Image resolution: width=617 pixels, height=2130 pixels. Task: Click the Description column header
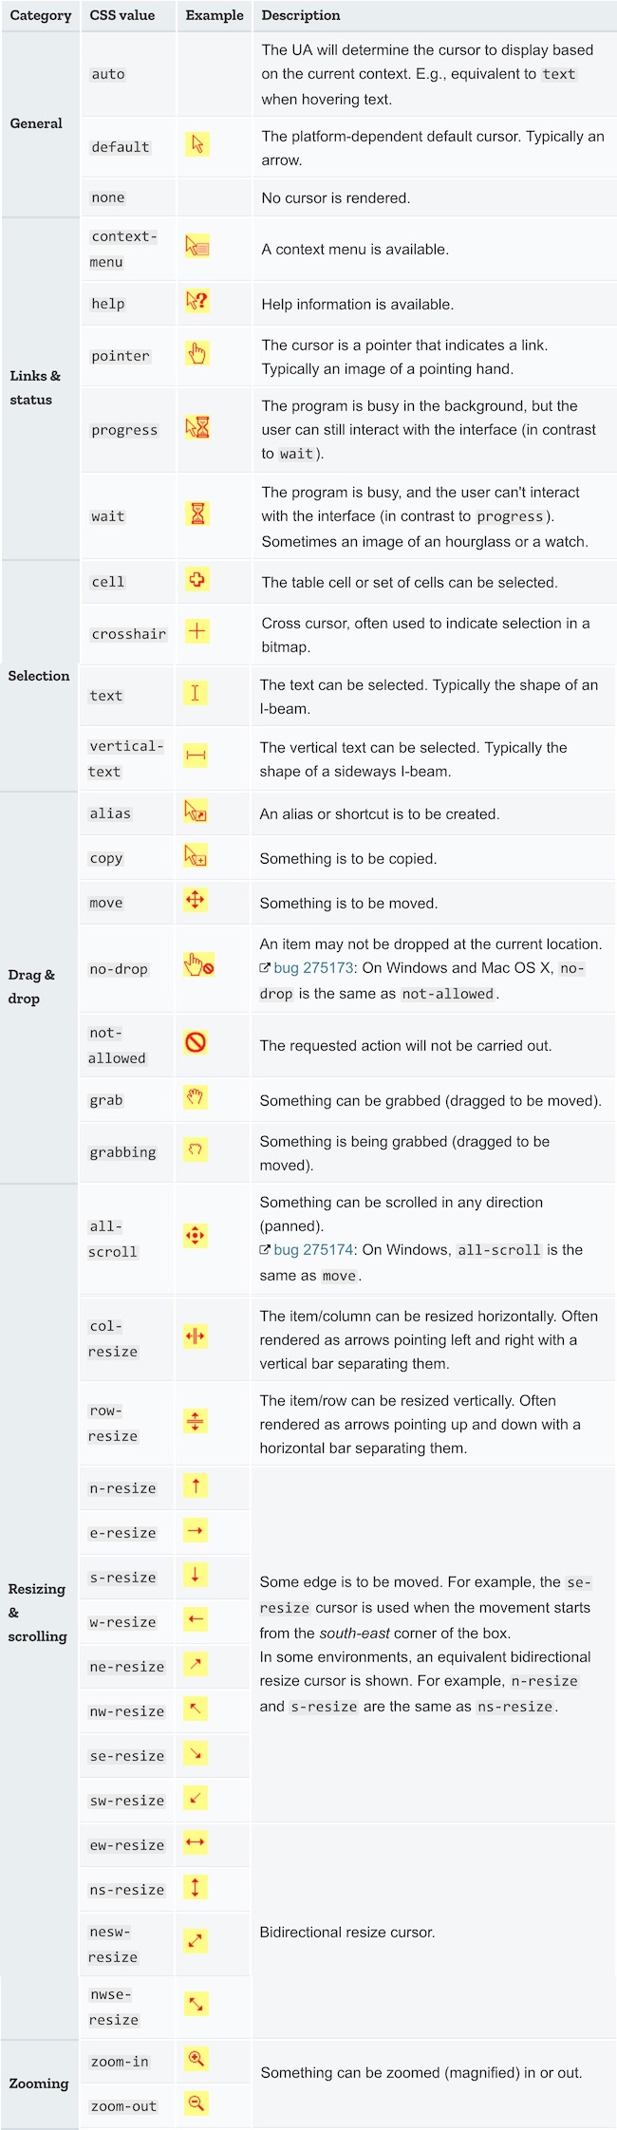[x=301, y=15]
